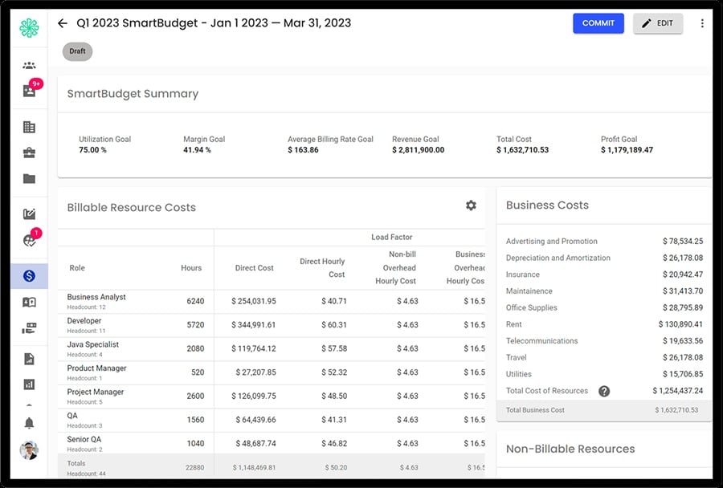Open the bar chart reports icon in sidebar
The height and width of the screenshot is (488, 723).
click(29, 384)
